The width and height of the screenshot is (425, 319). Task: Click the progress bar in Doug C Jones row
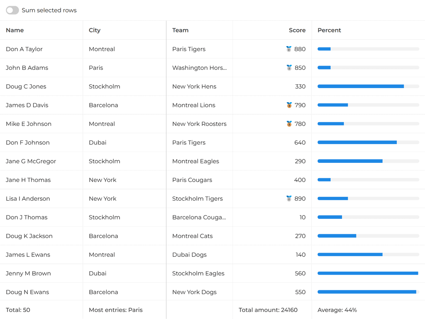click(368, 86)
